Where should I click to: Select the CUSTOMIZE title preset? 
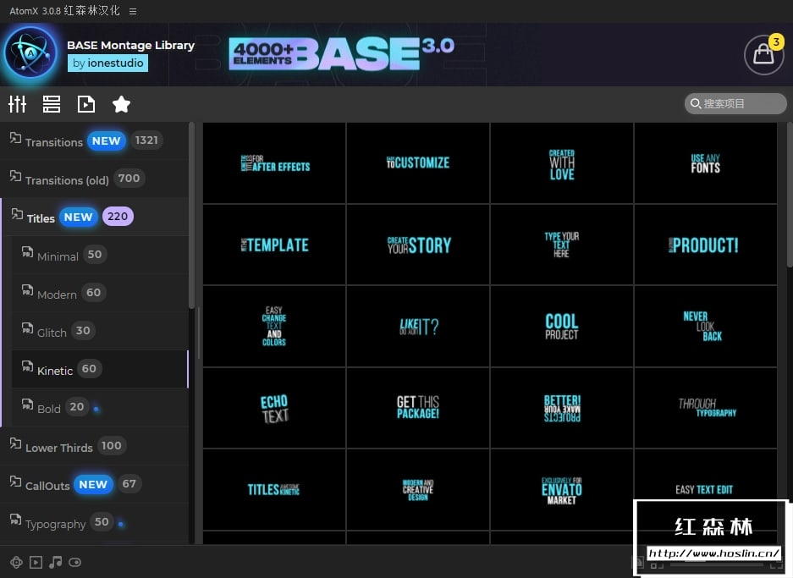click(418, 162)
